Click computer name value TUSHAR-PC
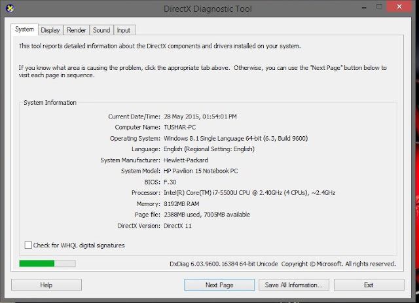Image resolution: width=419 pixels, height=303 pixels. click(x=179, y=127)
